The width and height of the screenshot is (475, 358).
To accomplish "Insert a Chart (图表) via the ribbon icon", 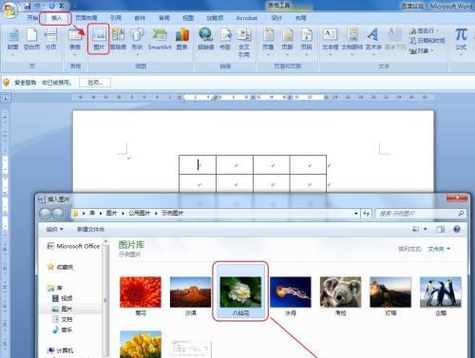I will [182, 39].
